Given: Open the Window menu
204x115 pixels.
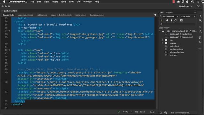Looking at the screenshot, I should [87, 2].
